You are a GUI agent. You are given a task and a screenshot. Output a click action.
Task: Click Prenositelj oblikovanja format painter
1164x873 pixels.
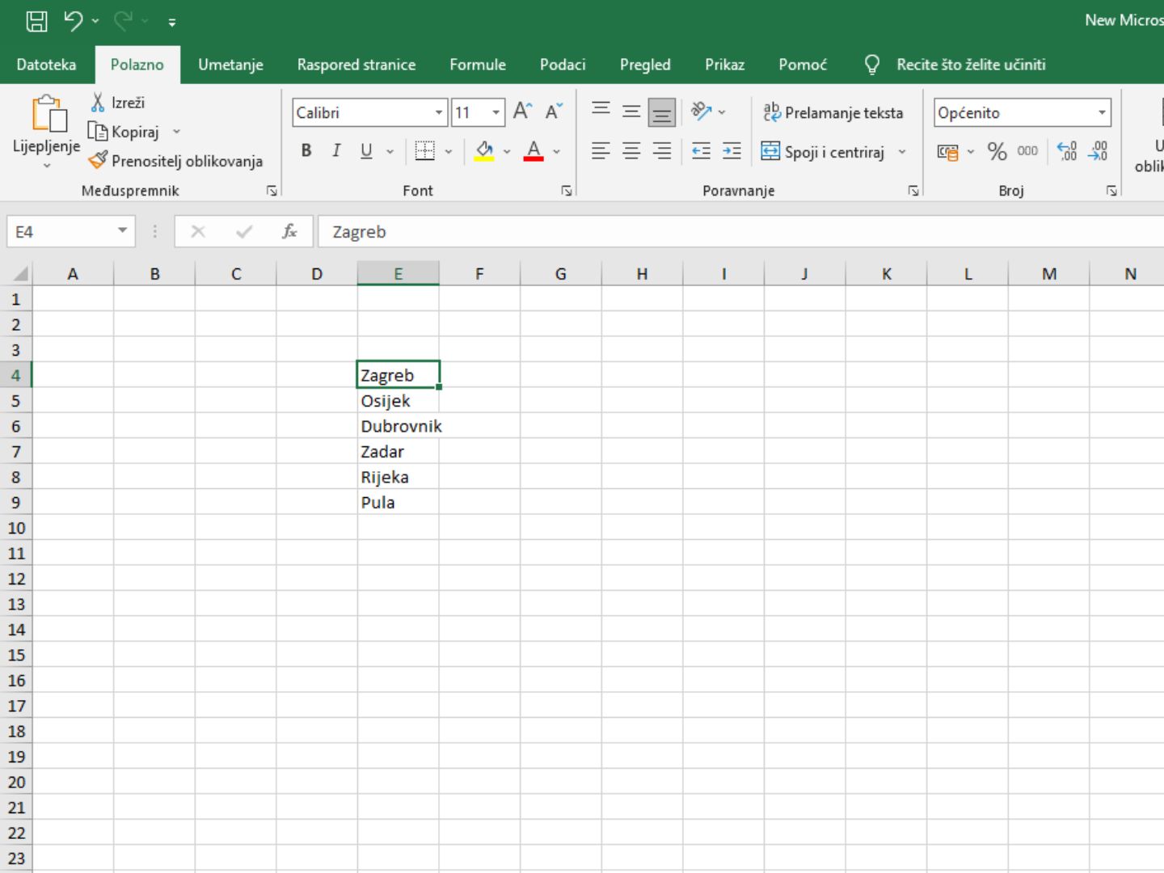(x=176, y=161)
